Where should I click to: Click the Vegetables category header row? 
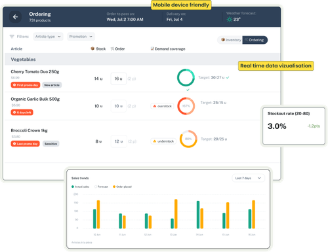point(142,60)
